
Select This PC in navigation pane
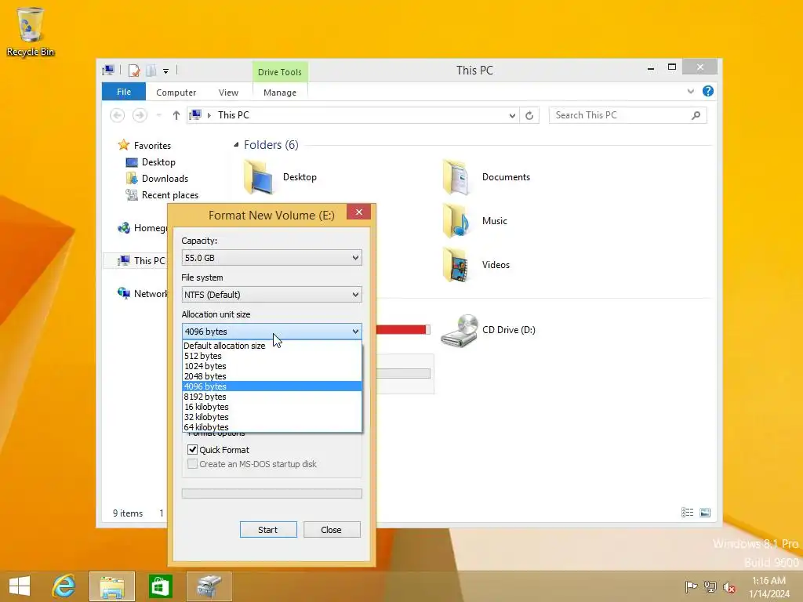tap(143, 260)
